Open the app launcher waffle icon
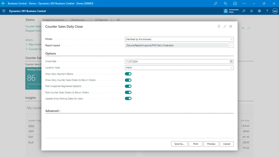This screenshot has height=157, width=279. [x=4, y=11]
